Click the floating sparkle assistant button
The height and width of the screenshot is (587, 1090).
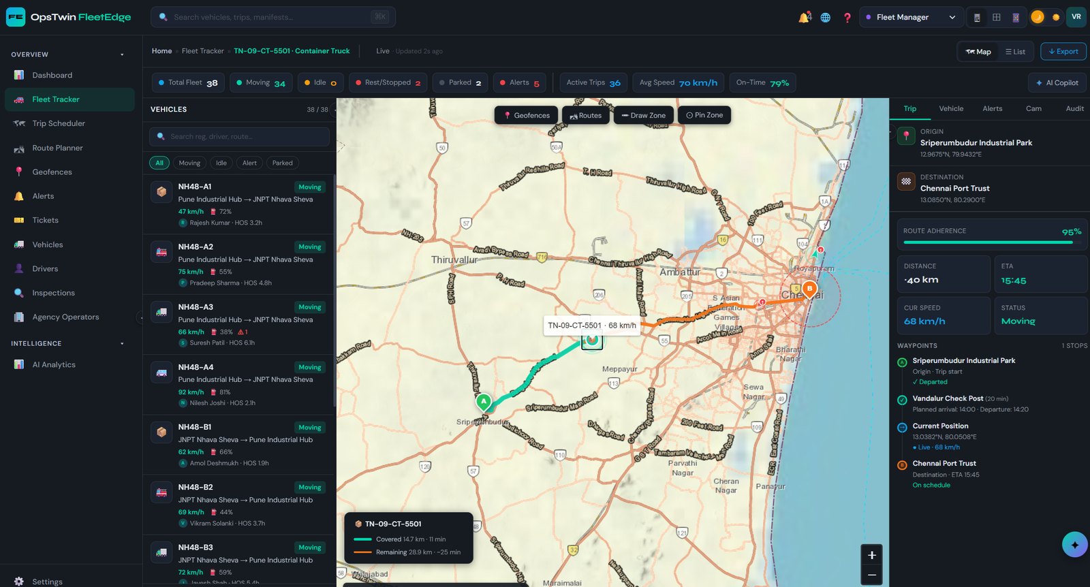click(x=1074, y=545)
